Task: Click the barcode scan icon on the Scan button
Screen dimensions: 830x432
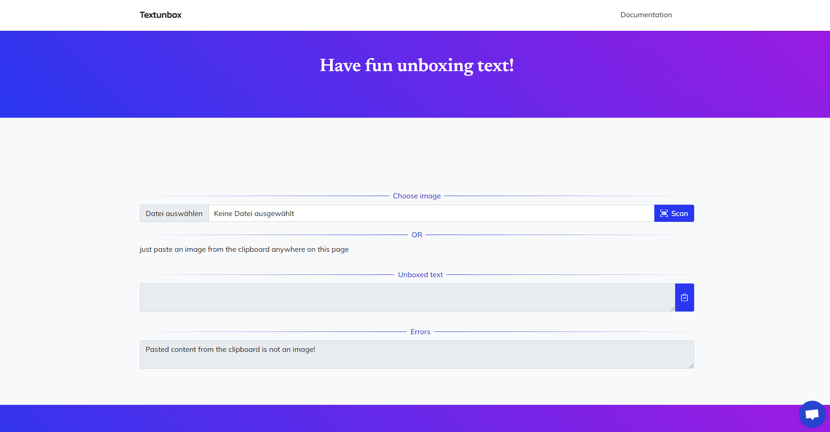Action: tap(663, 213)
